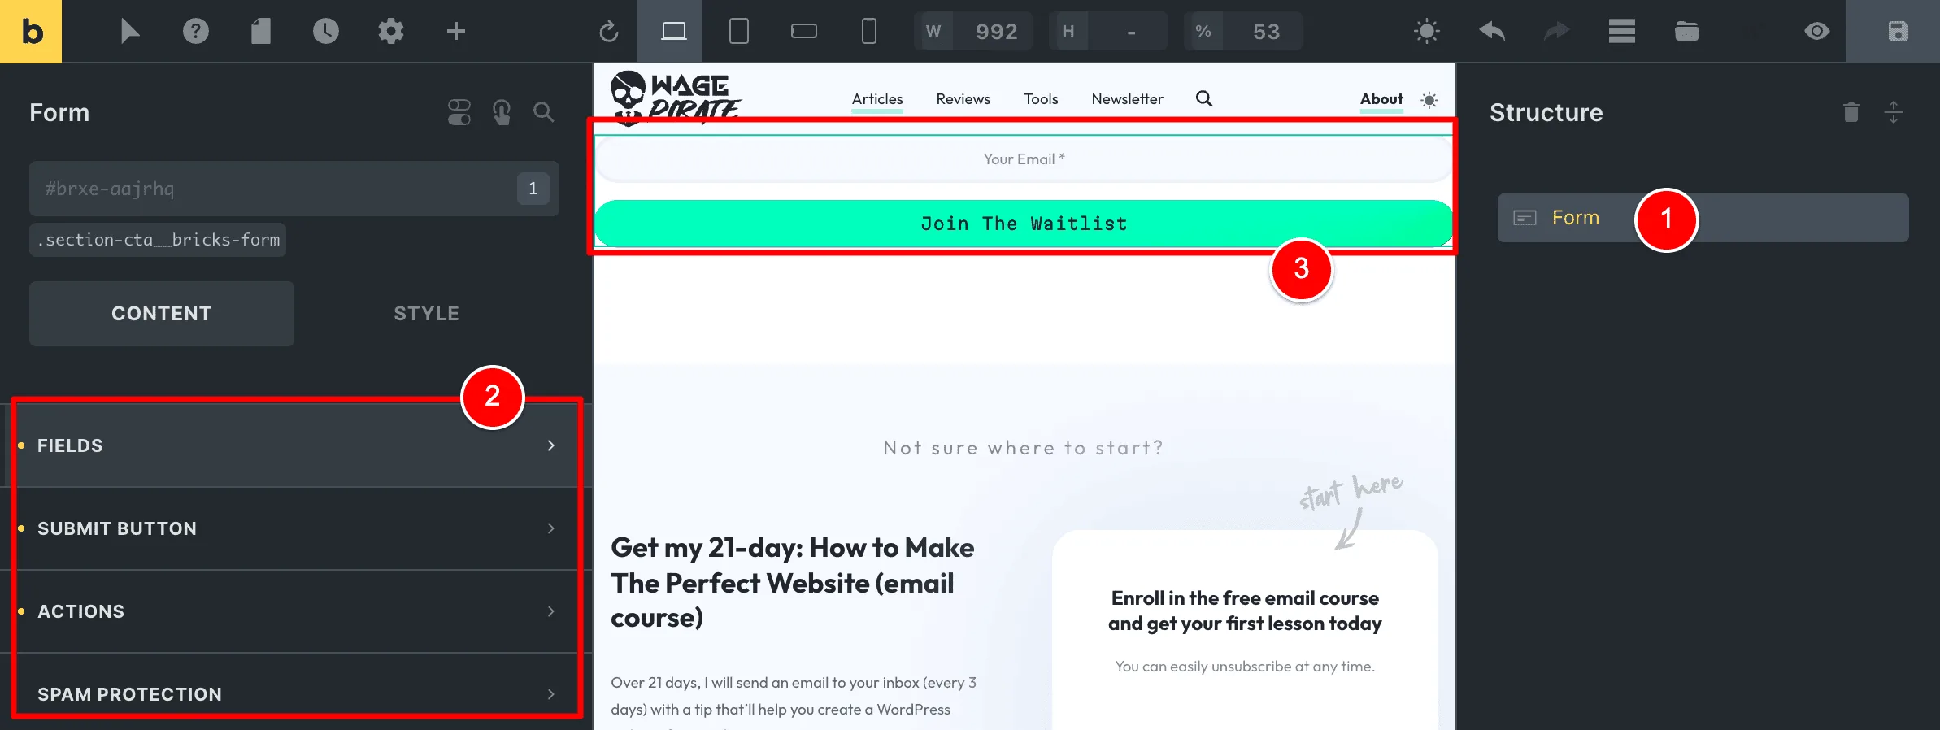Screen dimensions: 1940x730
Task: Switch to tablet portrait breakpoint icon
Action: pos(738,32)
